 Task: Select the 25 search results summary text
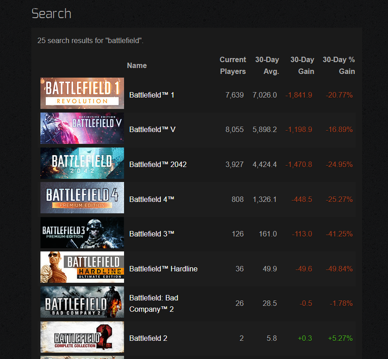click(90, 40)
